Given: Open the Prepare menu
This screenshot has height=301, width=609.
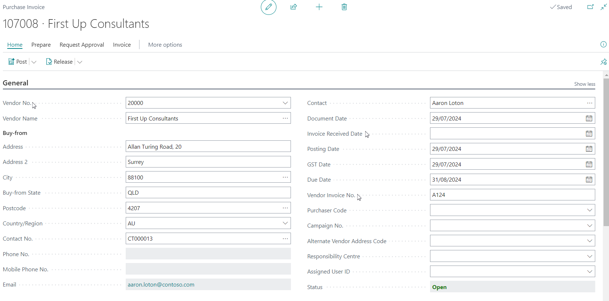Looking at the screenshot, I should pos(41,45).
